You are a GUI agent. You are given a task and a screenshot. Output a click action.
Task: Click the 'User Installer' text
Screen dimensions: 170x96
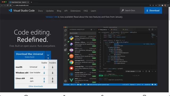35,73
